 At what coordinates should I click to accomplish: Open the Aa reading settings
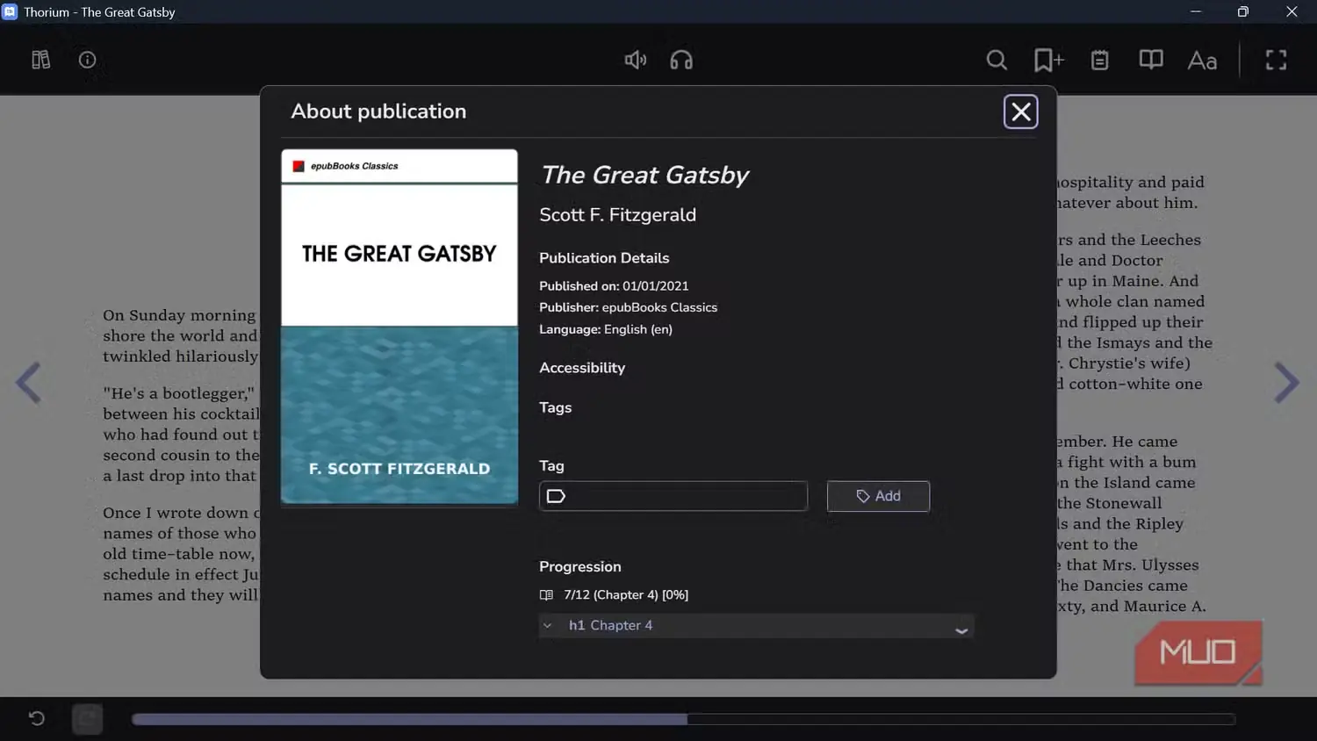click(1202, 61)
